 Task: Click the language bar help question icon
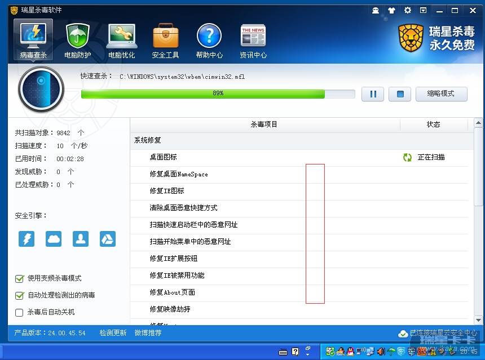[296, 352]
